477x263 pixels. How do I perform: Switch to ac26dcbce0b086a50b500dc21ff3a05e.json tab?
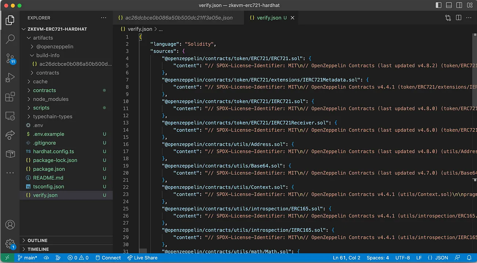tap(179, 18)
